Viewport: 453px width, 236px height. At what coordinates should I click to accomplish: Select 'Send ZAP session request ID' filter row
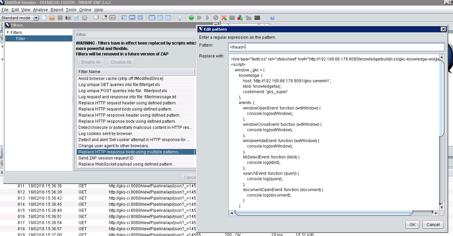tap(106, 158)
